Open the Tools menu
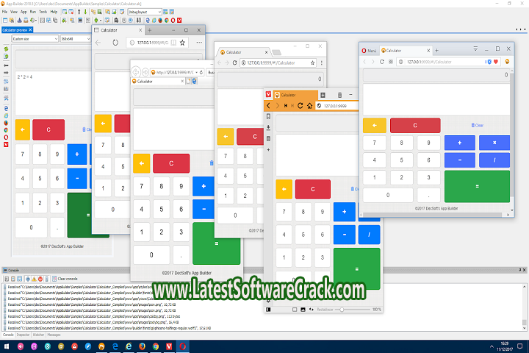 (x=43, y=13)
